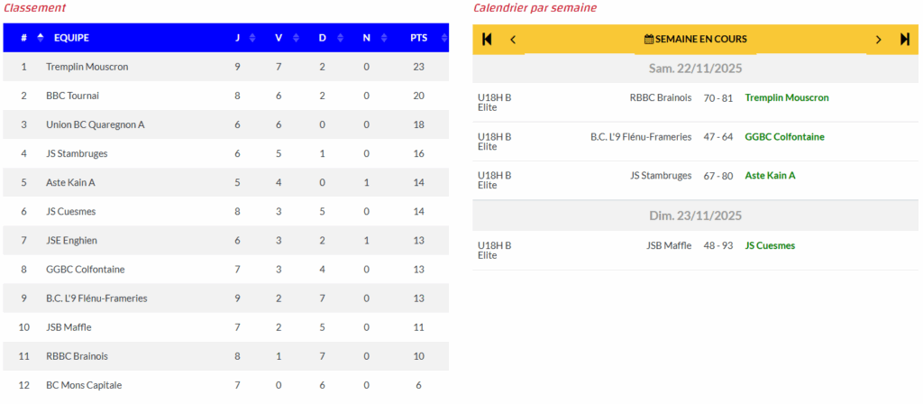Open JS Cuesmes match link

tap(770, 245)
